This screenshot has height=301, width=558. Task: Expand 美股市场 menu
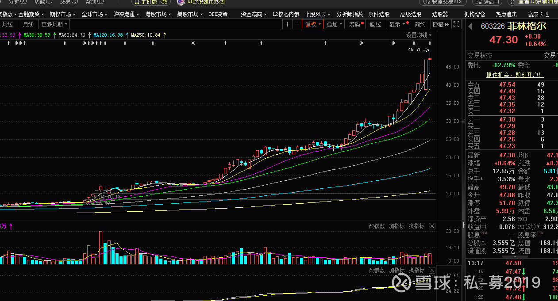[x=190, y=14]
